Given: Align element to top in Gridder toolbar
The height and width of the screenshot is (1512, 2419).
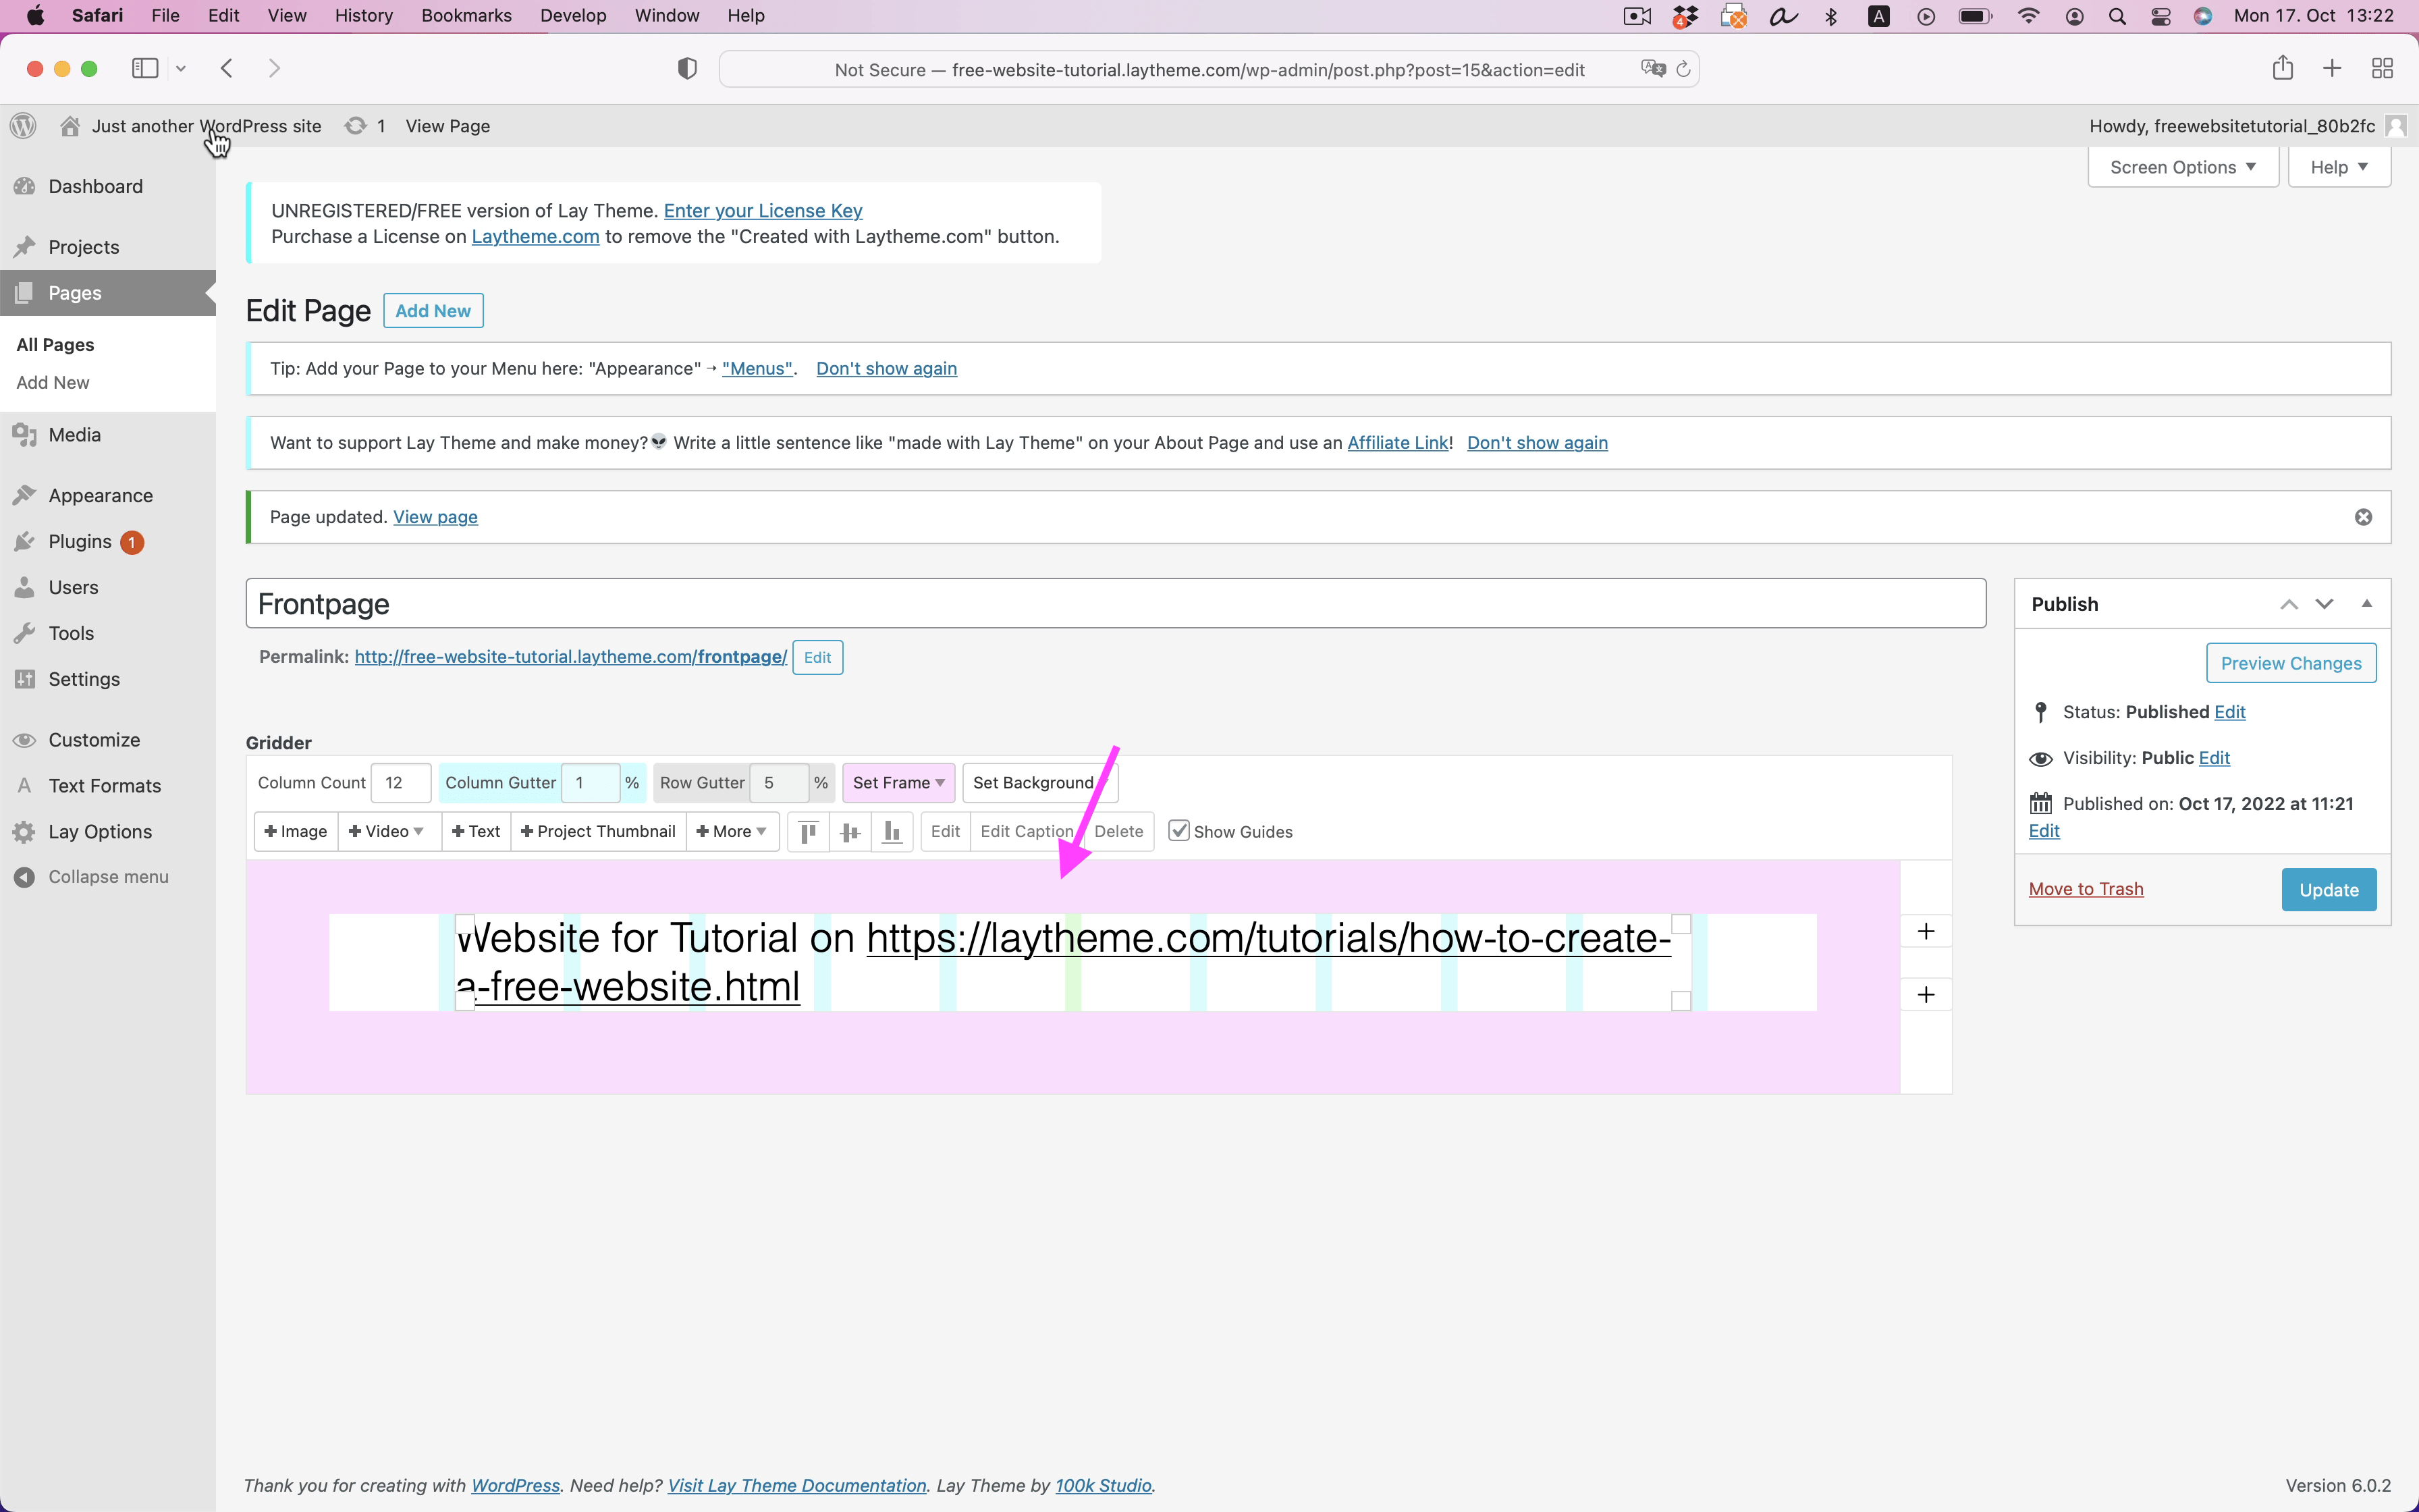Looking at the screenshot, I should tap(809, 831).
